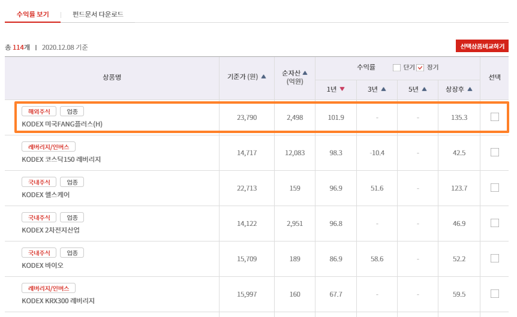
Task: Click 3년 return value 58.6
Action: pyautogui.click(x=377, y=259)
